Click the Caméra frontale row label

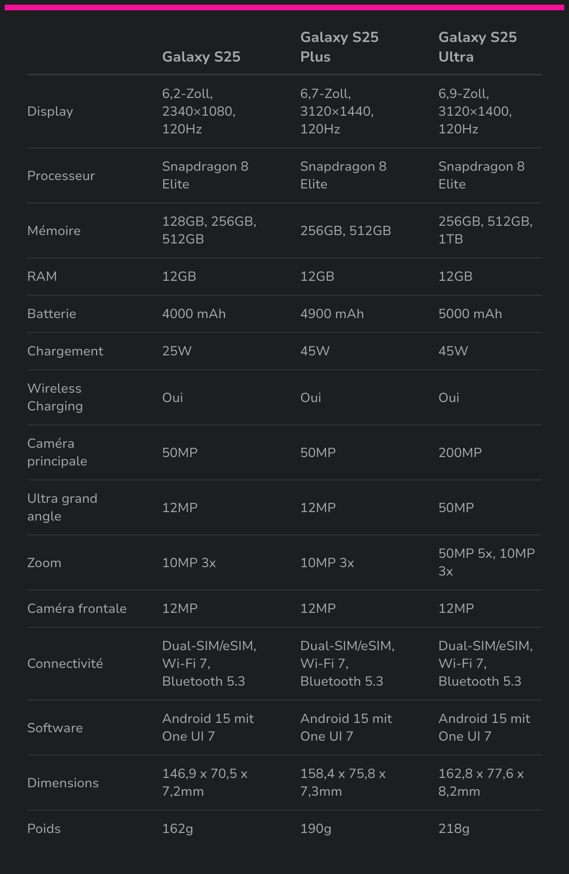coord(77,609)
